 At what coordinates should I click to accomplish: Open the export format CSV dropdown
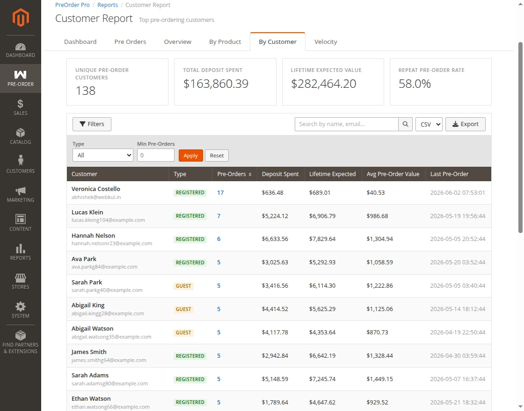point(429,124)
